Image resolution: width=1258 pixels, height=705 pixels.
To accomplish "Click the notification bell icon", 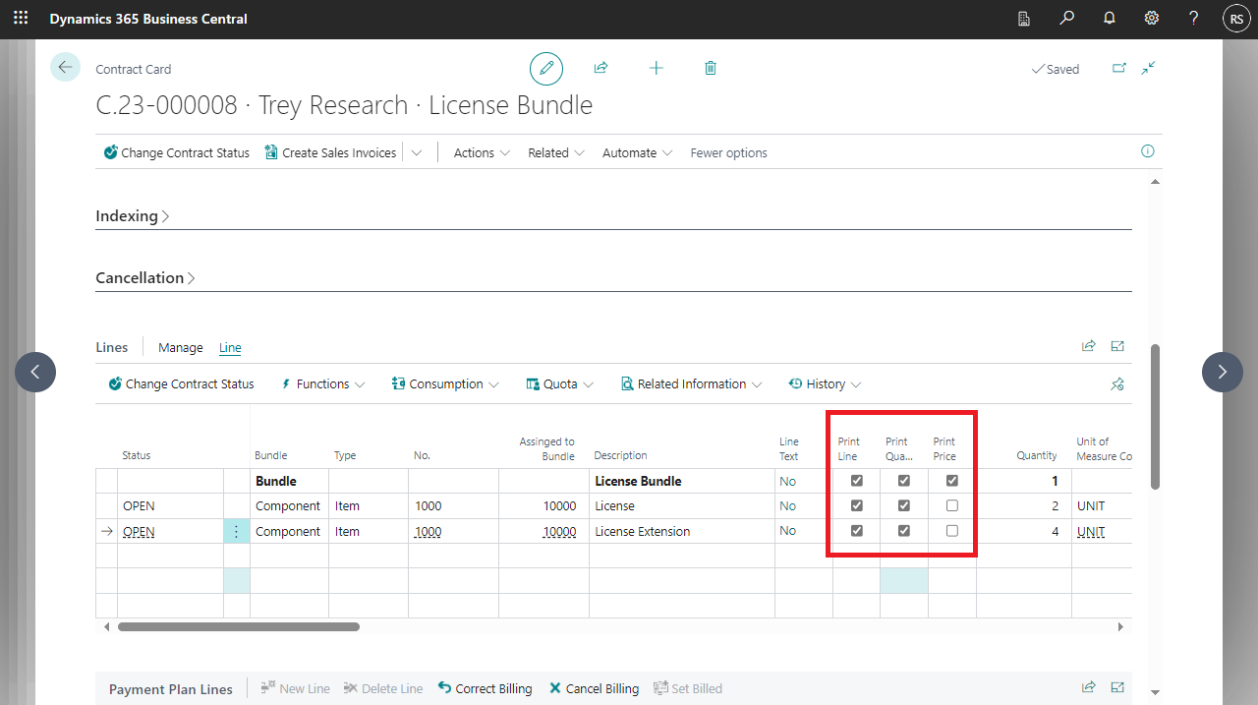I will click(1109, 19).
